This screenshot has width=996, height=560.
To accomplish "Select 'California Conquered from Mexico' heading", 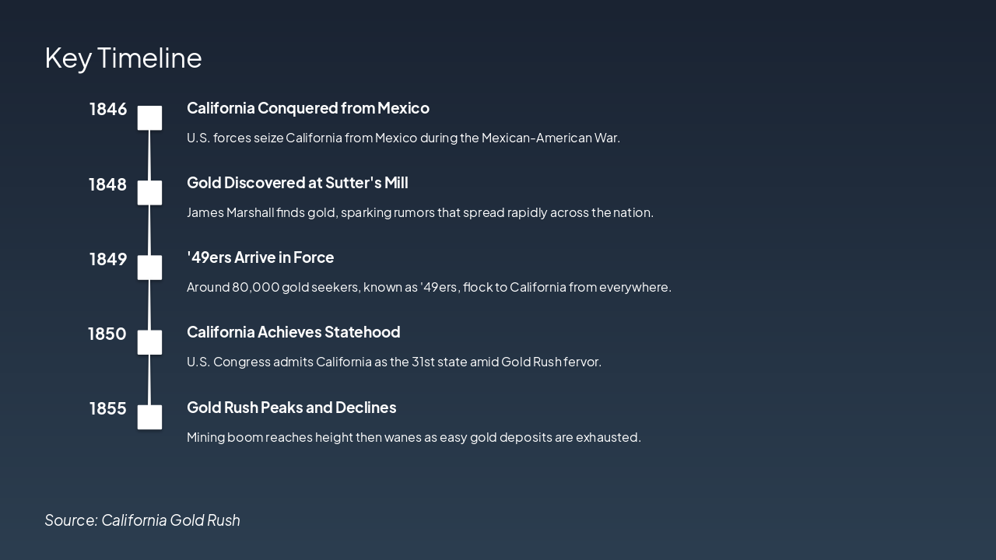I will click(308, 108).
